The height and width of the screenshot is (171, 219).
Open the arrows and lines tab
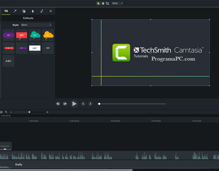pyautogui.click(x=15, y=11)
